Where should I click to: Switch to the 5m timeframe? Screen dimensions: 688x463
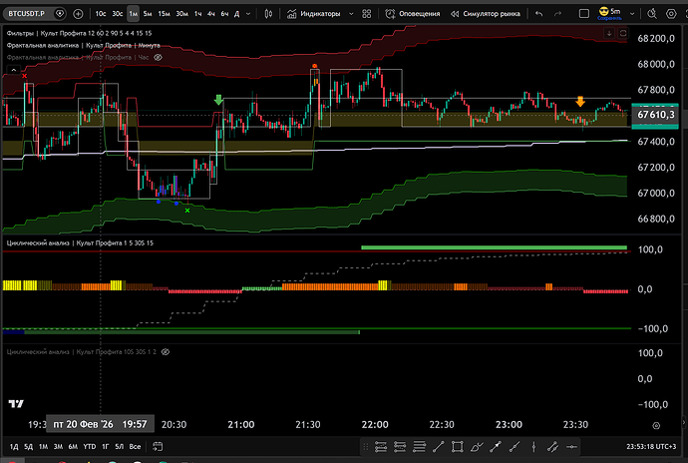click(x=148, y=14)
